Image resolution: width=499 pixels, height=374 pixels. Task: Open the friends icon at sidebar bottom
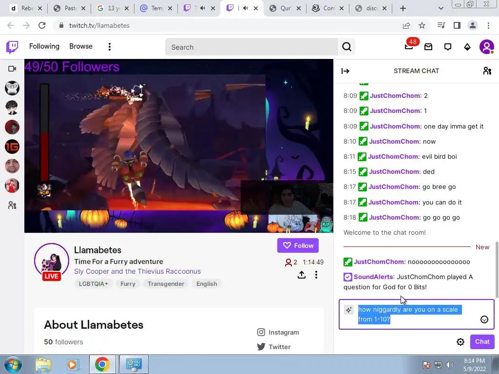click(12, 205)
